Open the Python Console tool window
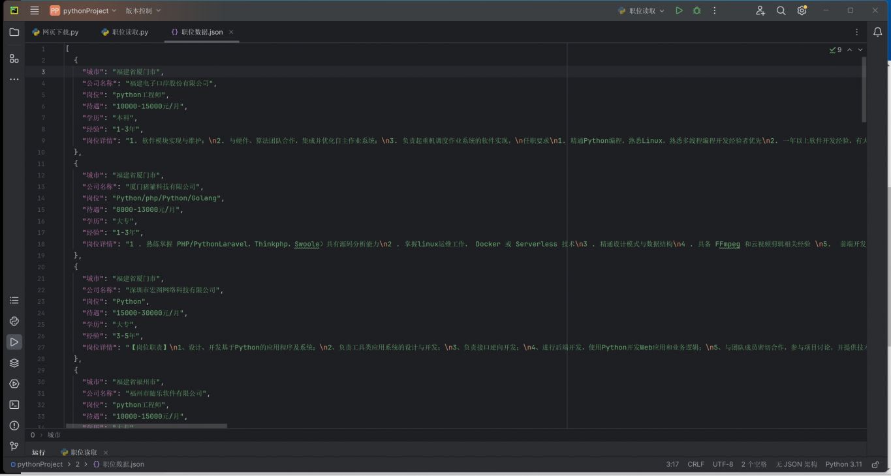This screenshot has width=891, height=476. 14,321
